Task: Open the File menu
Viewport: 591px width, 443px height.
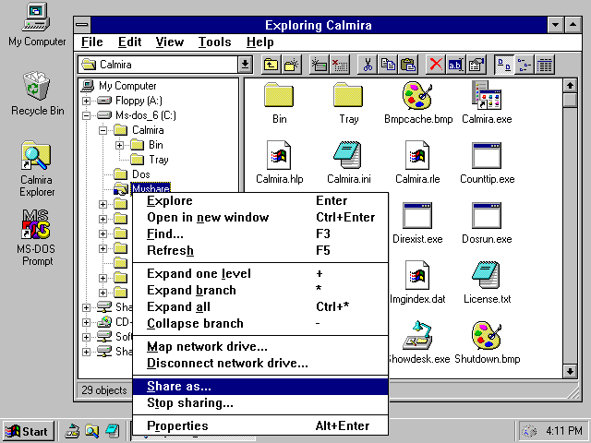Action: [x=92, y=42]
